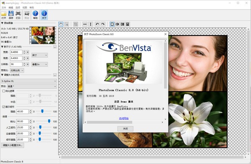Viewport: 251px width, 164px height.
Task: Click the x button beside 宽度 field
Action: 28,52
